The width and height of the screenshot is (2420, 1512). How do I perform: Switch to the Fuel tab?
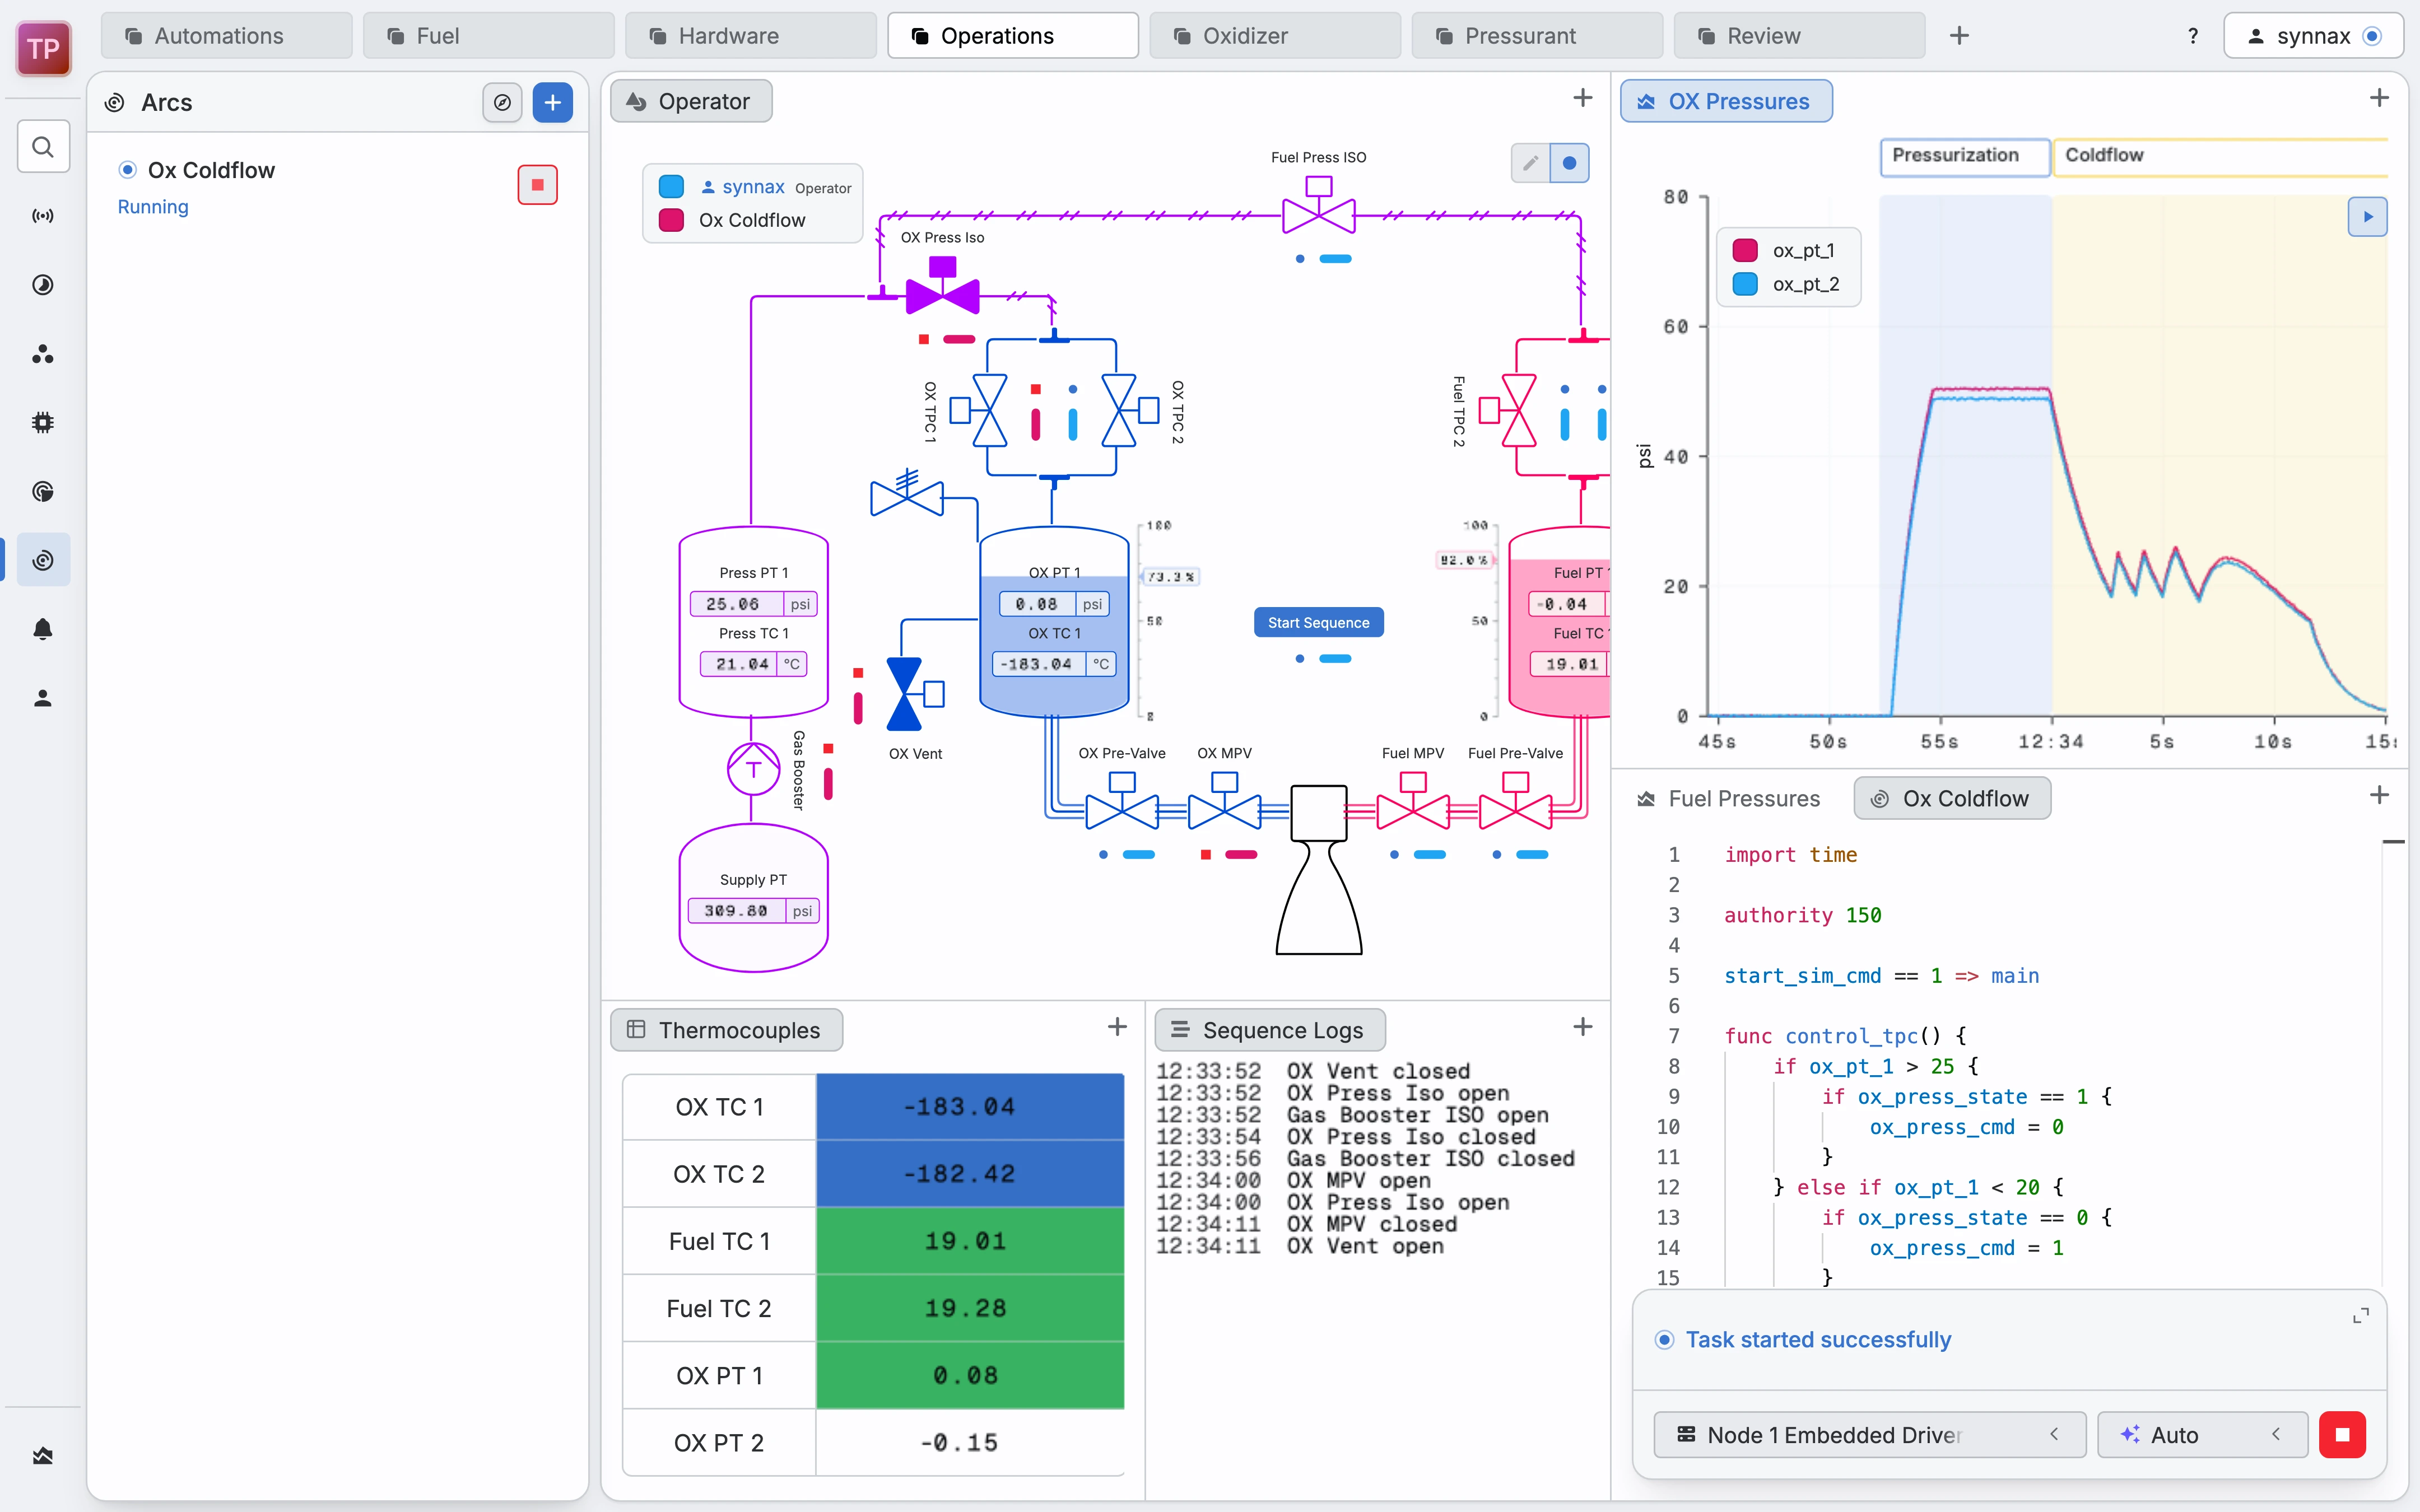[488, 36]
